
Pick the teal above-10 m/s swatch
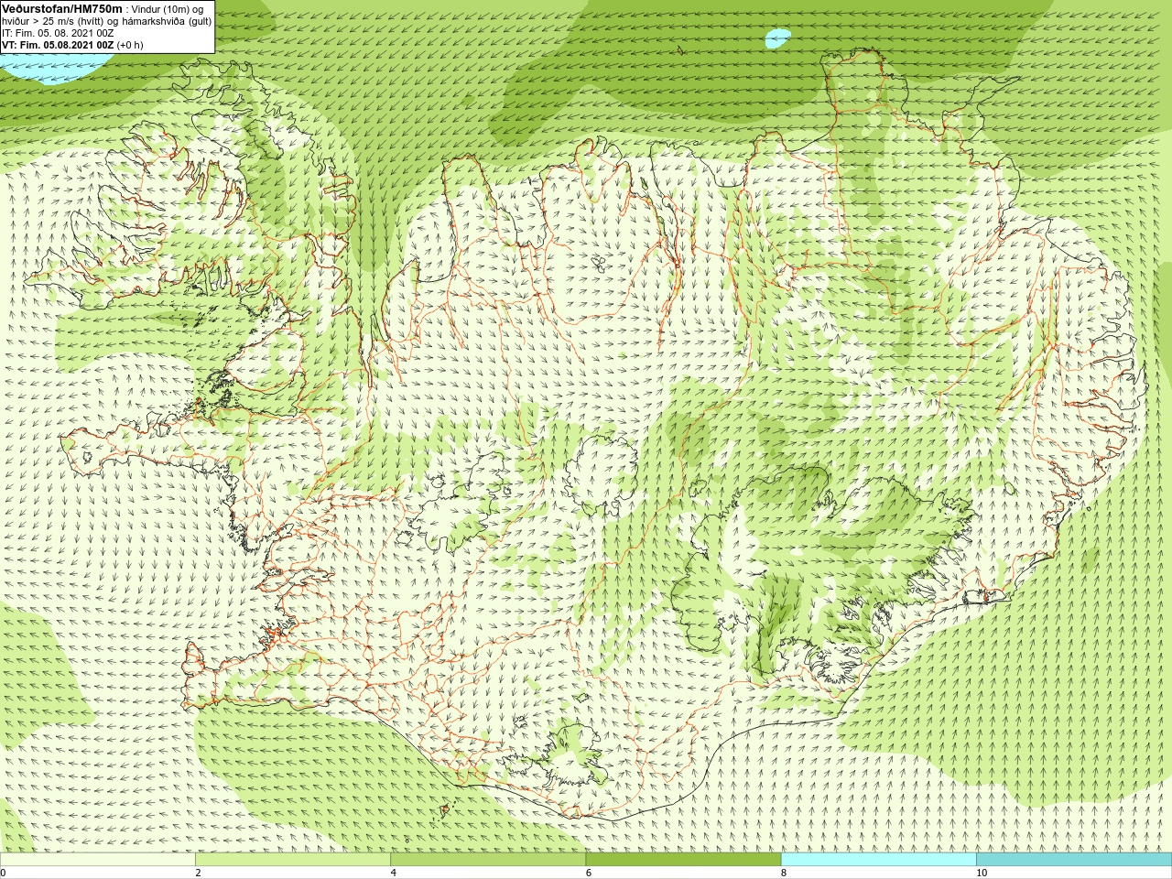(1074, 860)
